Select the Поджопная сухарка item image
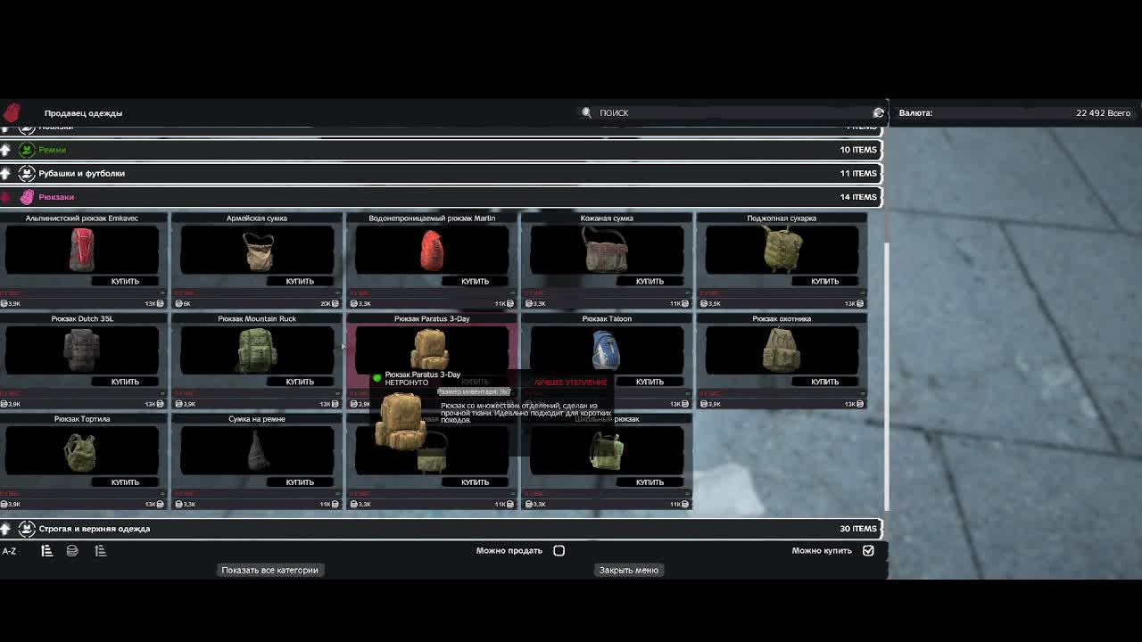 782,249
